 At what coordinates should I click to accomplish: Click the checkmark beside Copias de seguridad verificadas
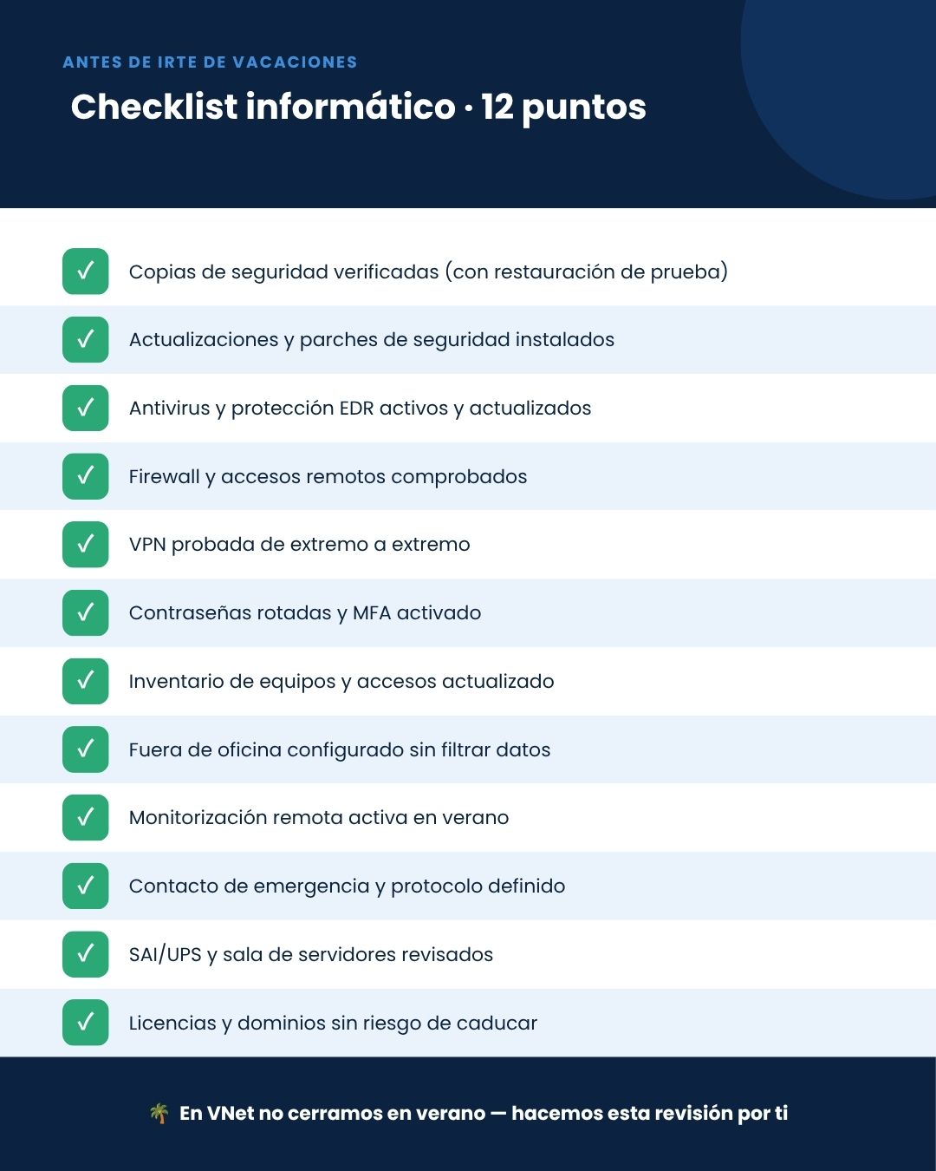[85, 271]
